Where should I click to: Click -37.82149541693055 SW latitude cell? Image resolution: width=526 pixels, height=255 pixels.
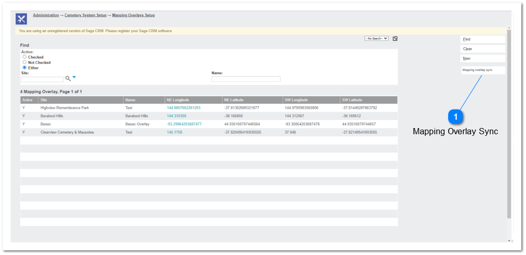(359, 132)
